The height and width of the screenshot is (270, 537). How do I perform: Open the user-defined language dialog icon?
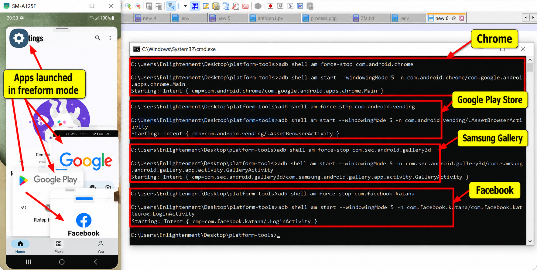point(206,6)
